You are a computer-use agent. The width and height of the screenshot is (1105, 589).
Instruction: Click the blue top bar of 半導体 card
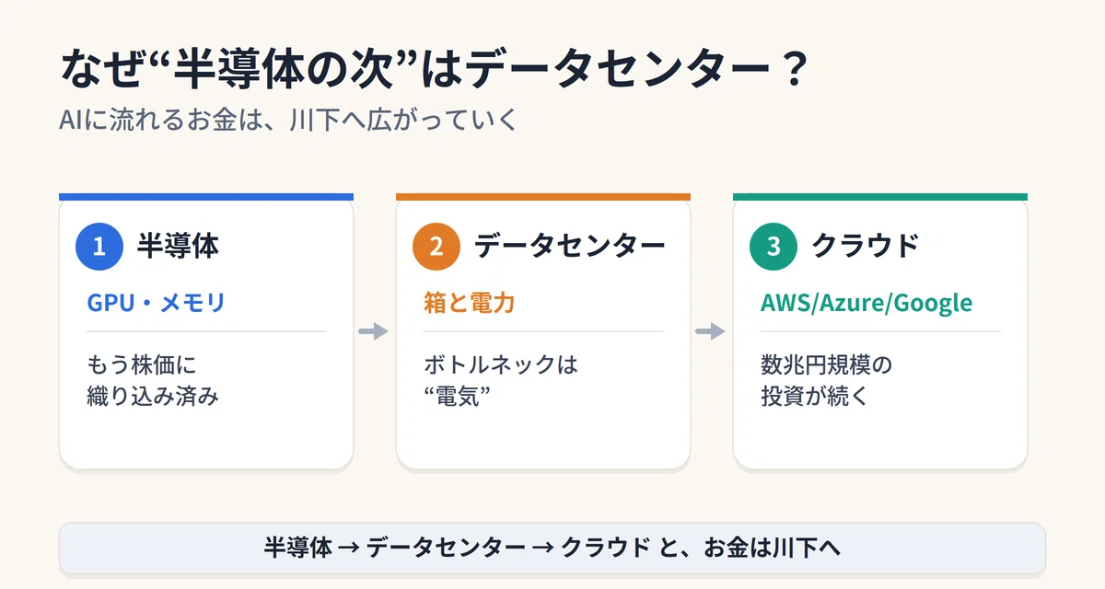(206, 196)
